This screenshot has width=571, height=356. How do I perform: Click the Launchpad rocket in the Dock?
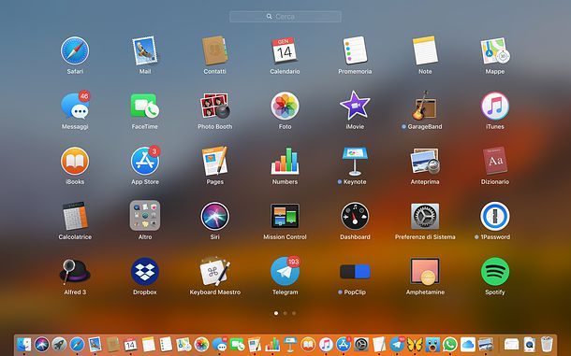[59, 344]
